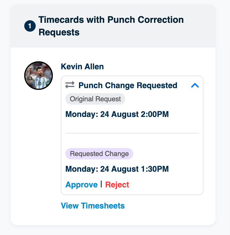Approve the punch change request
230x235 pixels.
(x=82, y=185)
